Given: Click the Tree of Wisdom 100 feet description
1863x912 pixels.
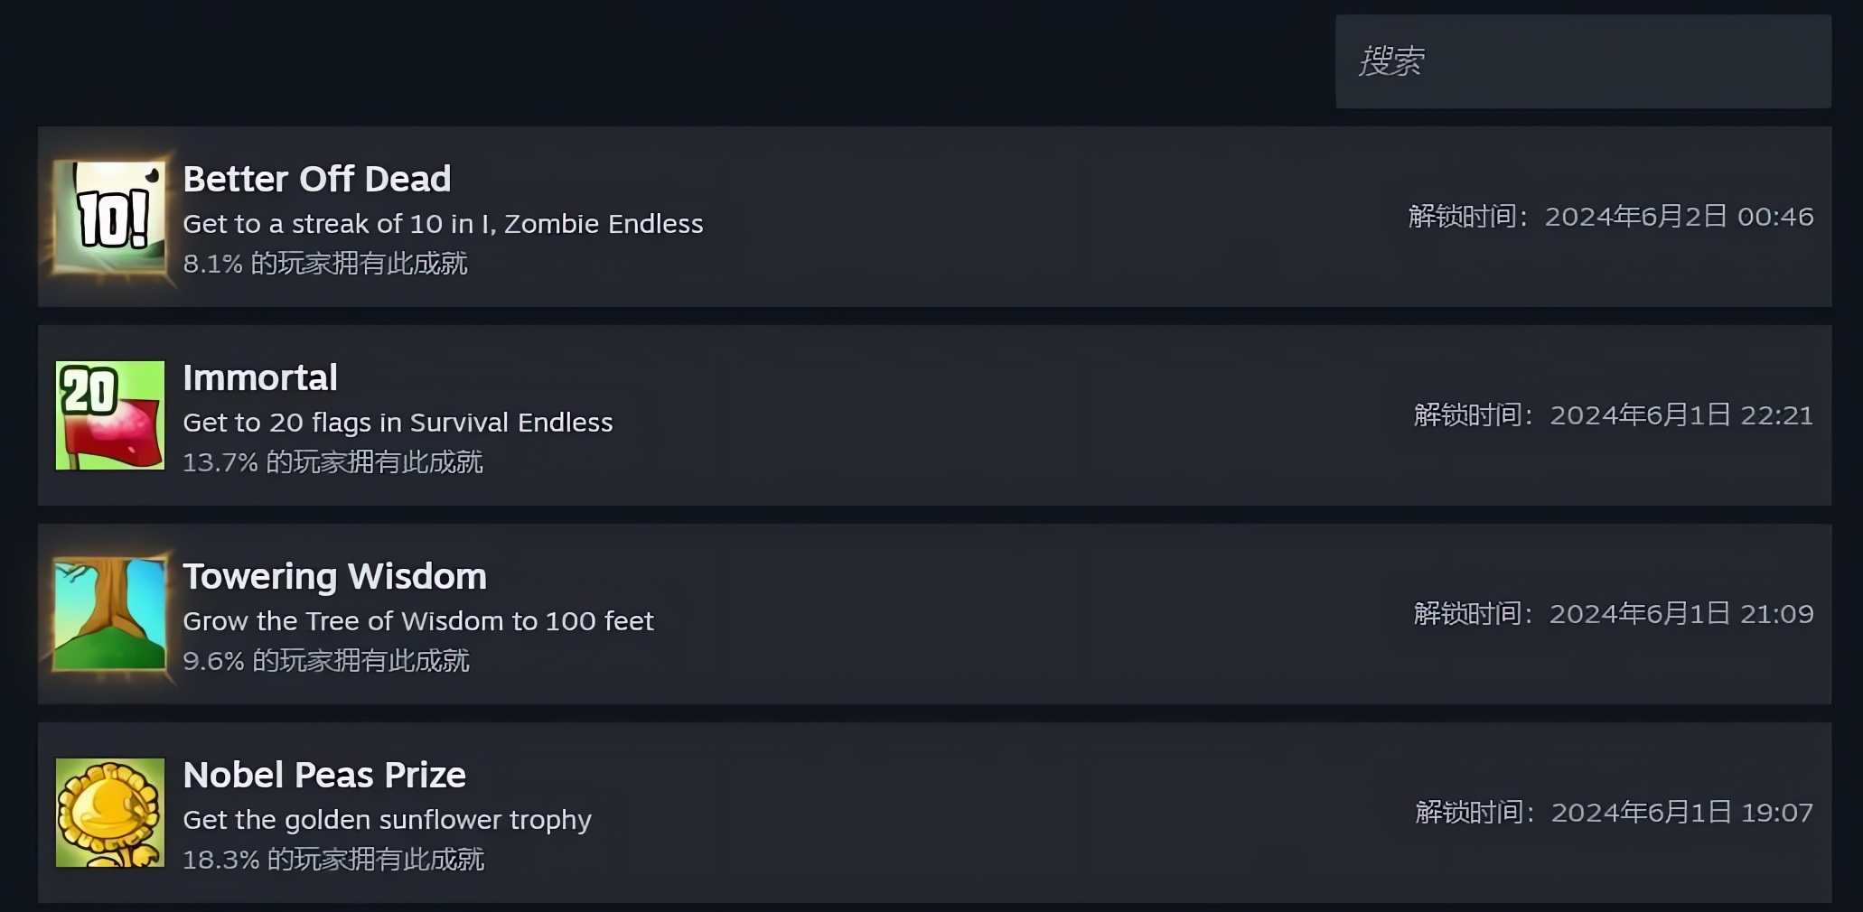Looking at the screenshot, I should click(418, 621).
